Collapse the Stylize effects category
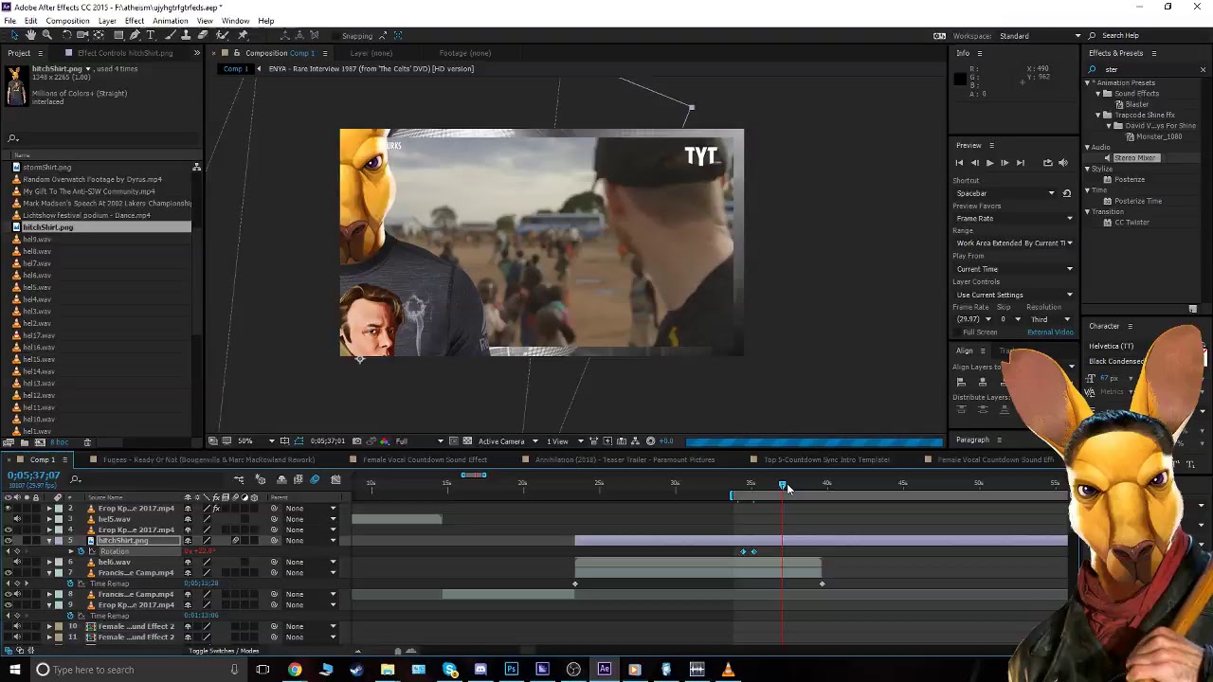The image size is (1213, 682). point(1088,169)
